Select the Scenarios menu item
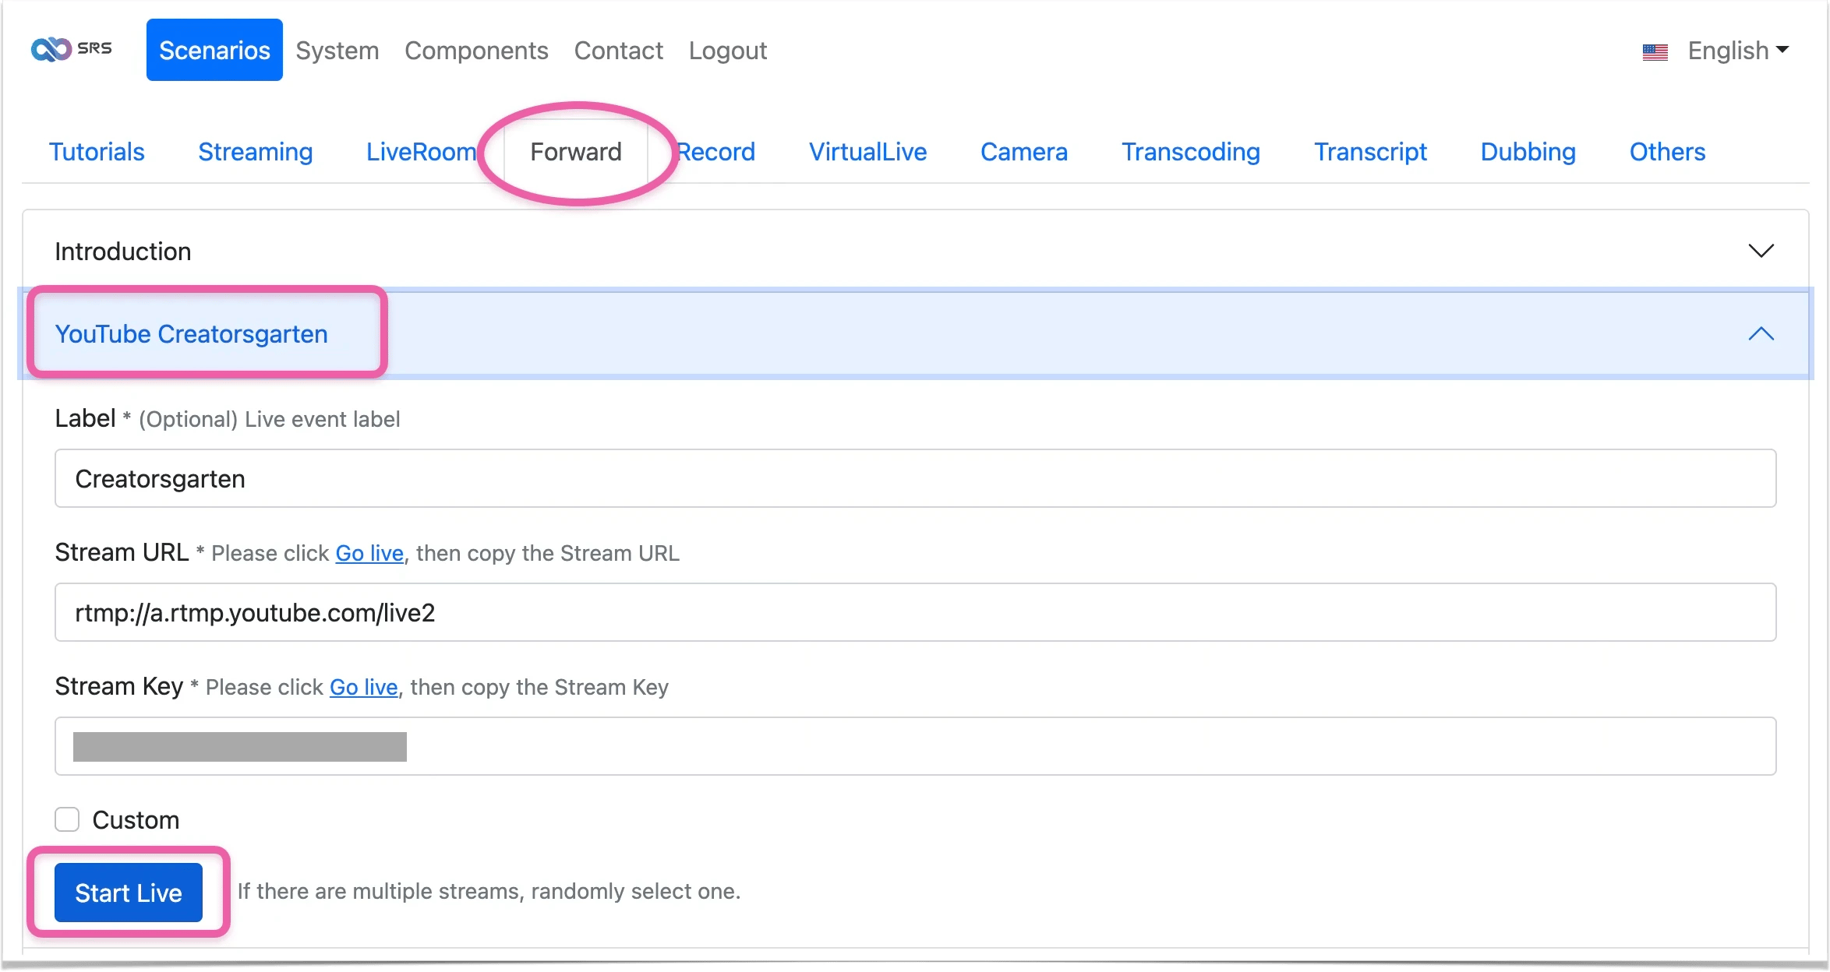Viewport: 1830px width, 972px height. coord(214,51)
